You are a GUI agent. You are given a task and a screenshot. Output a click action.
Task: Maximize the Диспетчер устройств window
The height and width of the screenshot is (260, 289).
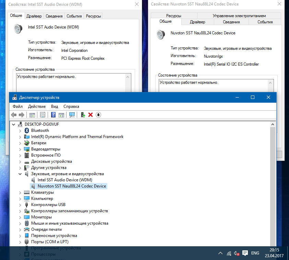click(253, 97)
